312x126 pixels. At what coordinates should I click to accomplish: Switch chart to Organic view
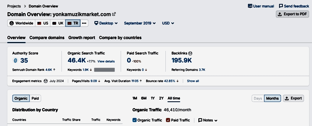21,98
